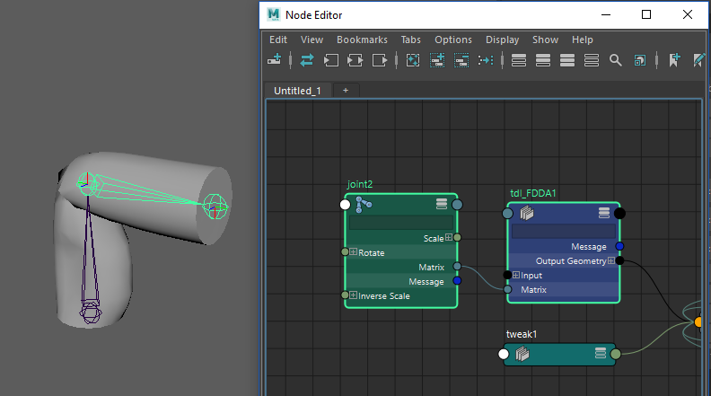This screenshot has height=396, width=711.
Task: Set nodes to simple view mode
Action: pyautogui.click(x=519, y=60)
